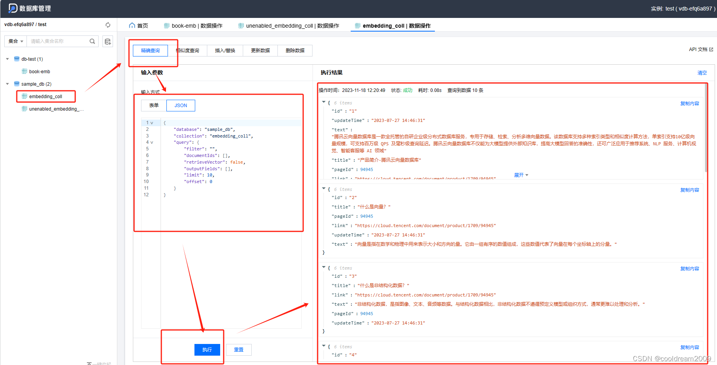
Task: Open the 首页 tab
Action: (138, 26)
